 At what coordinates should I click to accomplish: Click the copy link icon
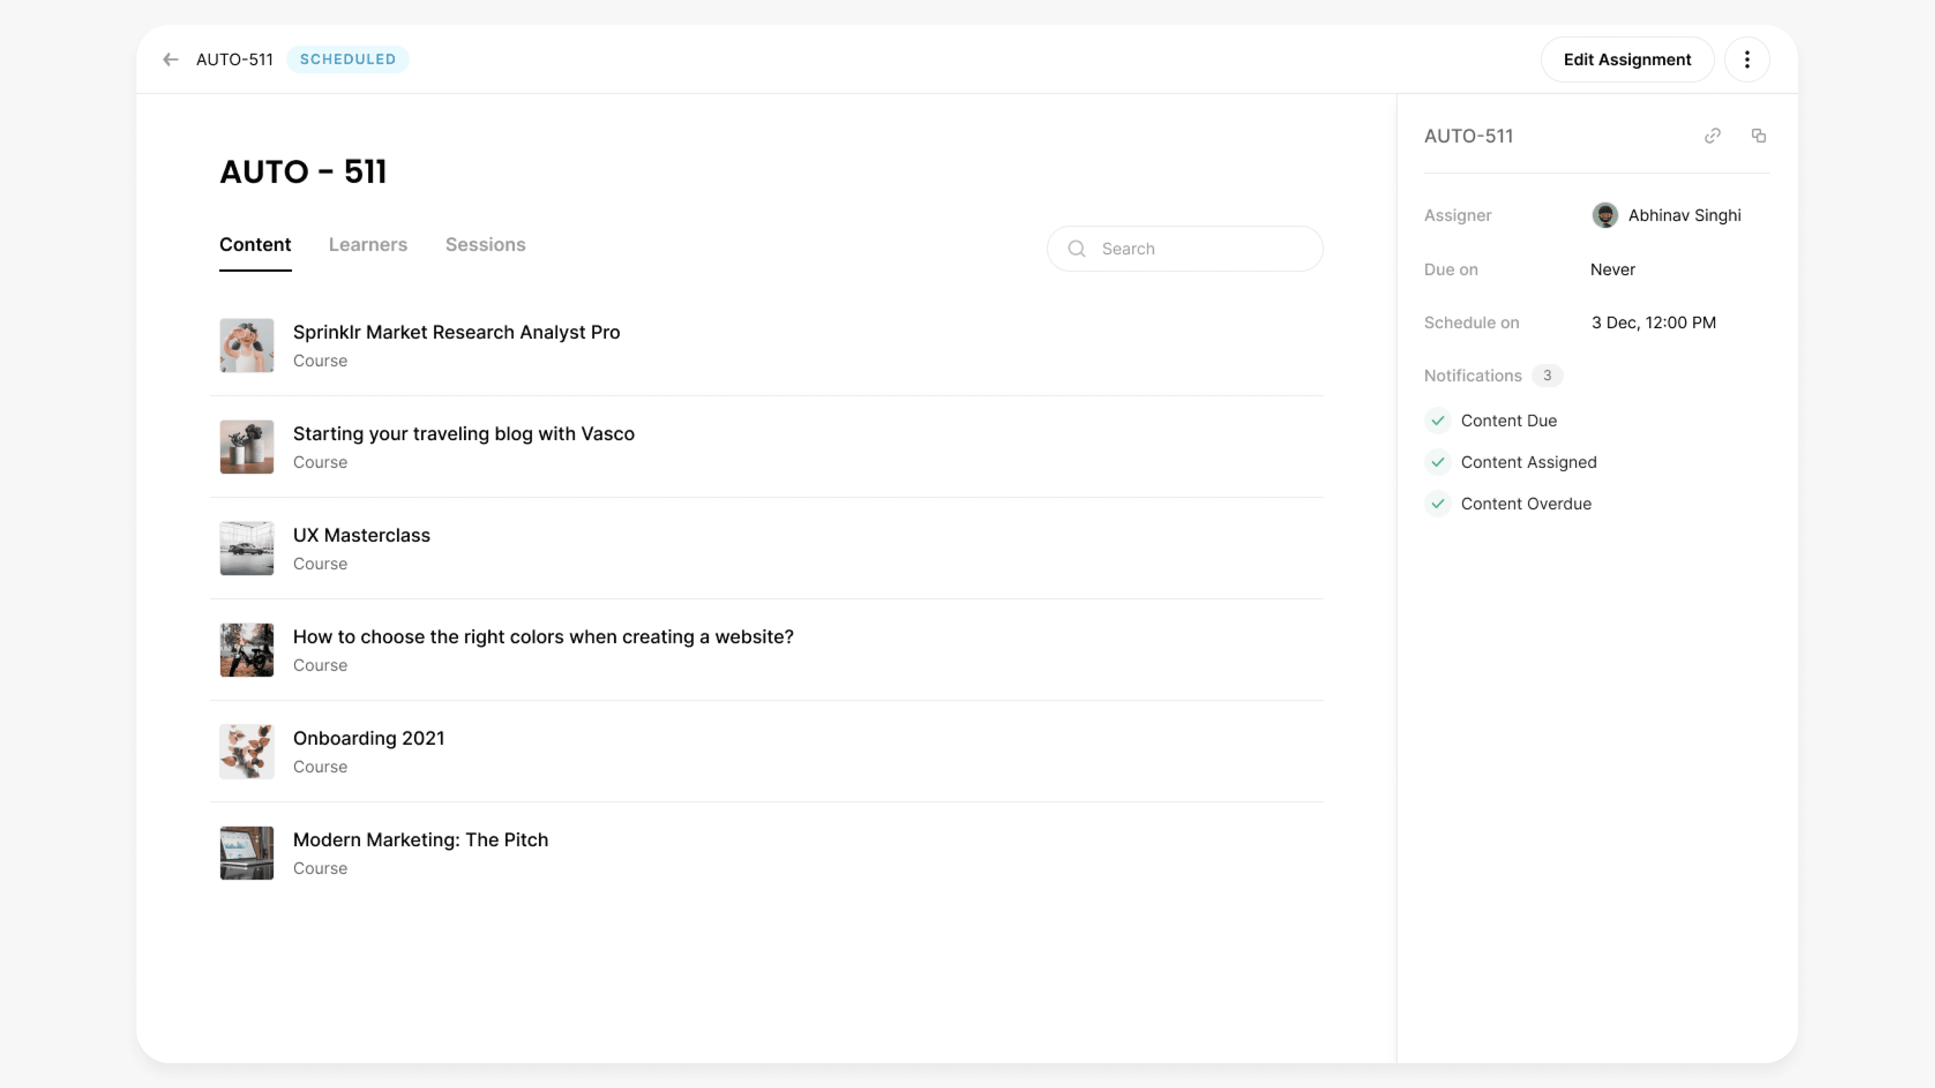1712,136
